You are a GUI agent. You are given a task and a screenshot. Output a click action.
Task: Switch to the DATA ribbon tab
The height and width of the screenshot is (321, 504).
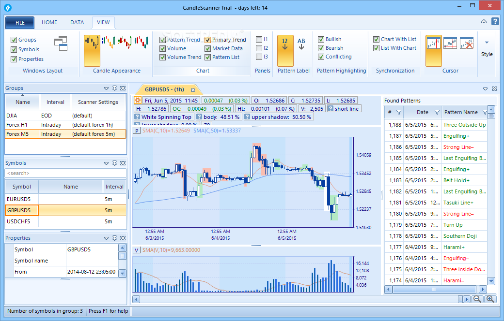coord(77,22)
